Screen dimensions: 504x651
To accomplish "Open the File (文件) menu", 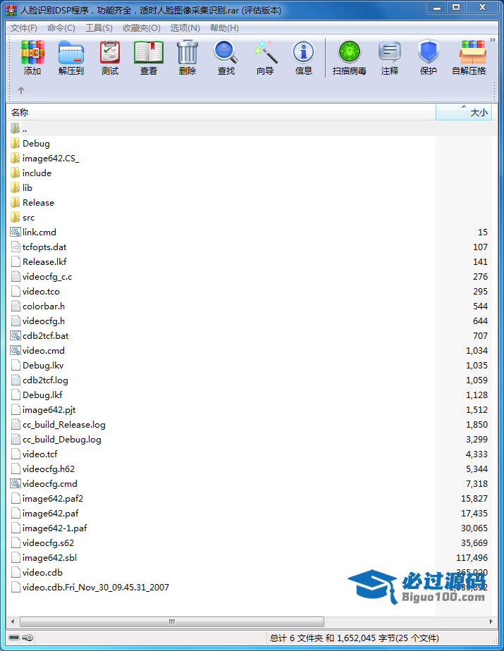I will [x=24, y=27].
